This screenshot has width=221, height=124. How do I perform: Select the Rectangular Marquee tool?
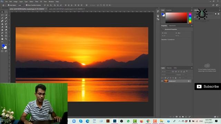tap(6, 12)
